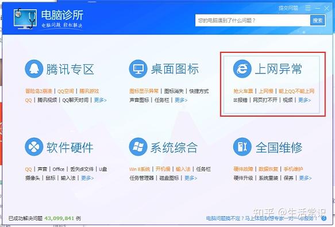Click the 桌面图标 monitor icon
The height and width of the screenshot is (227, 335).
[x=138, y=69]
